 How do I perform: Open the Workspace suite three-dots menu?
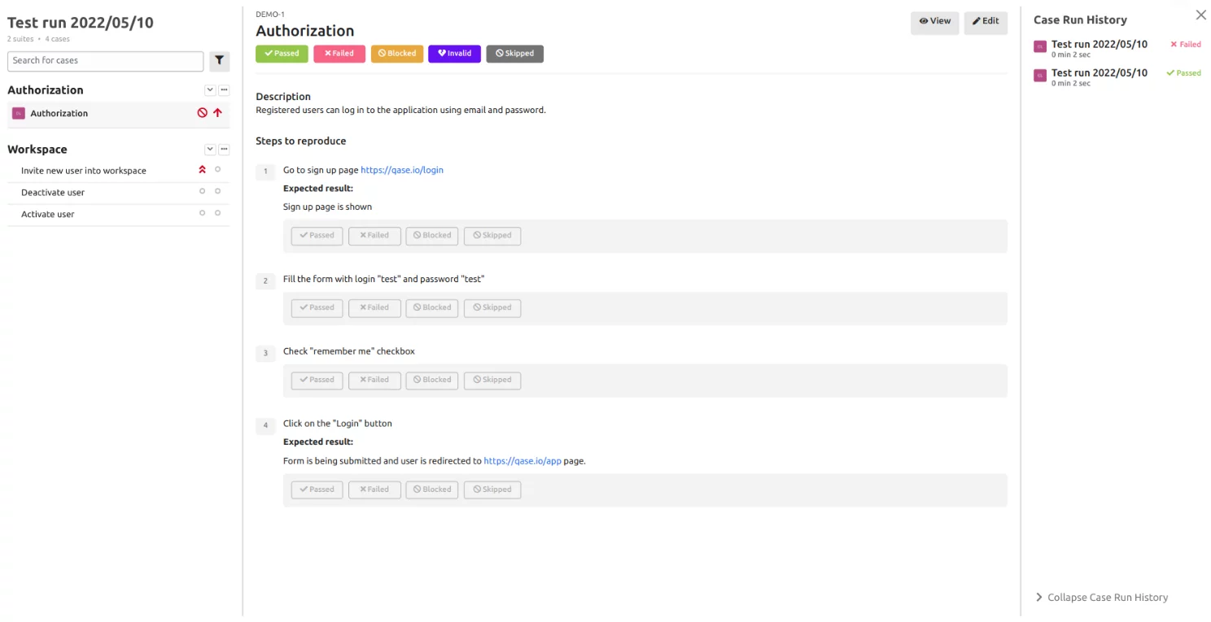click(x=225, y=150)
